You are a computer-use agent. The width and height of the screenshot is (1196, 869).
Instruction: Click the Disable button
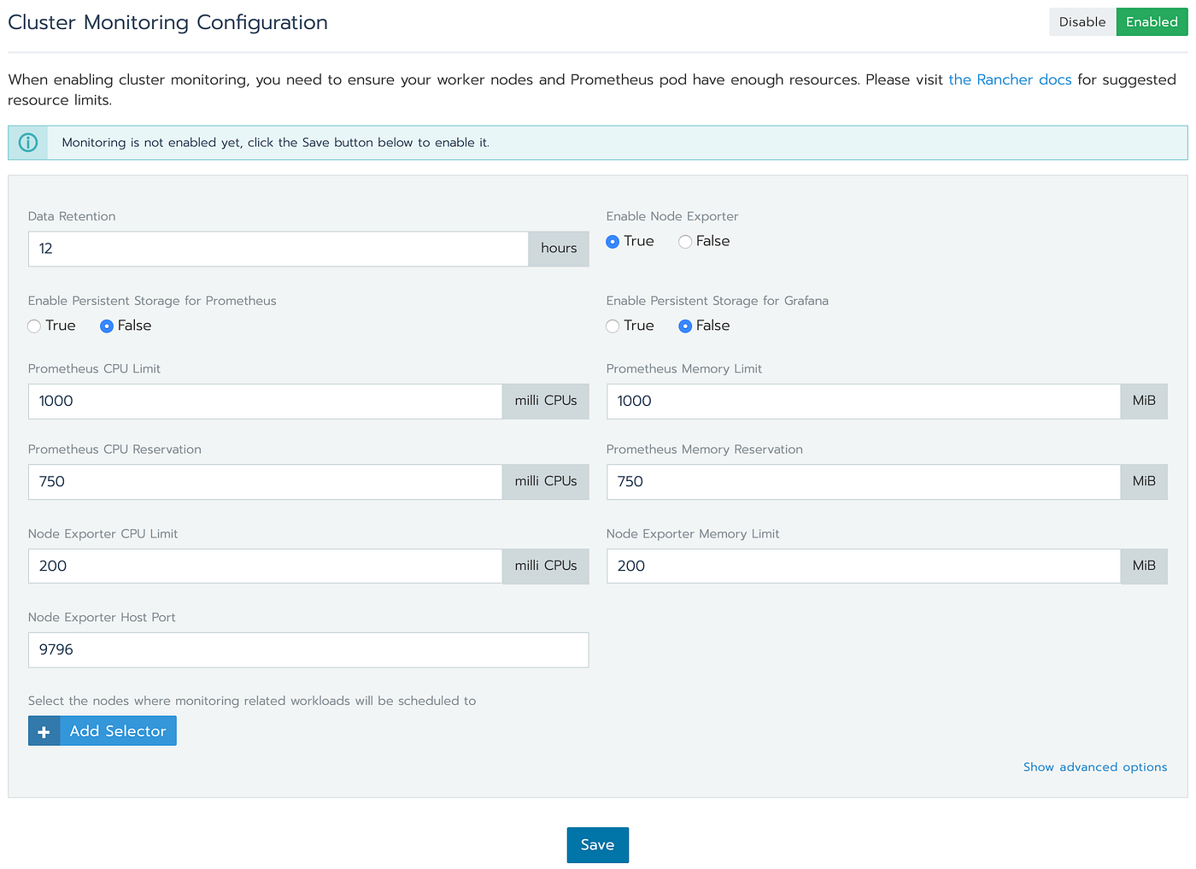[x=1082, y=21]
